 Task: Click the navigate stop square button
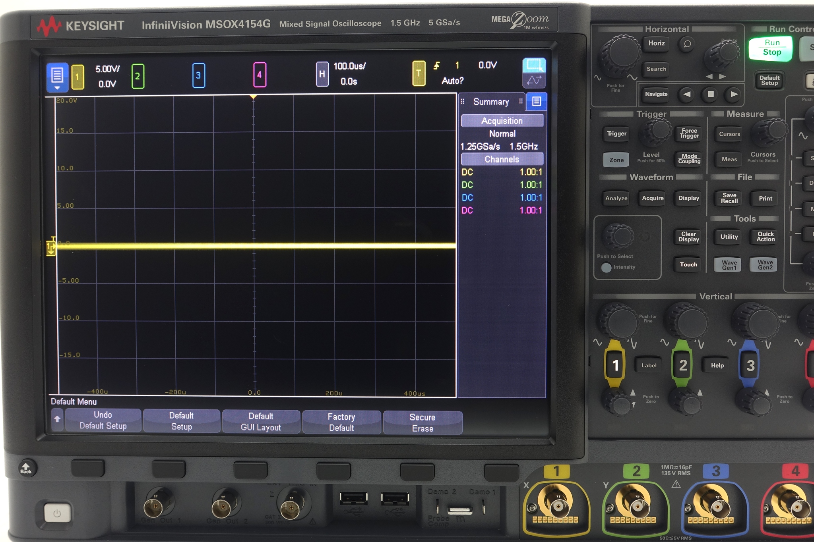click(x=710, y=95)
